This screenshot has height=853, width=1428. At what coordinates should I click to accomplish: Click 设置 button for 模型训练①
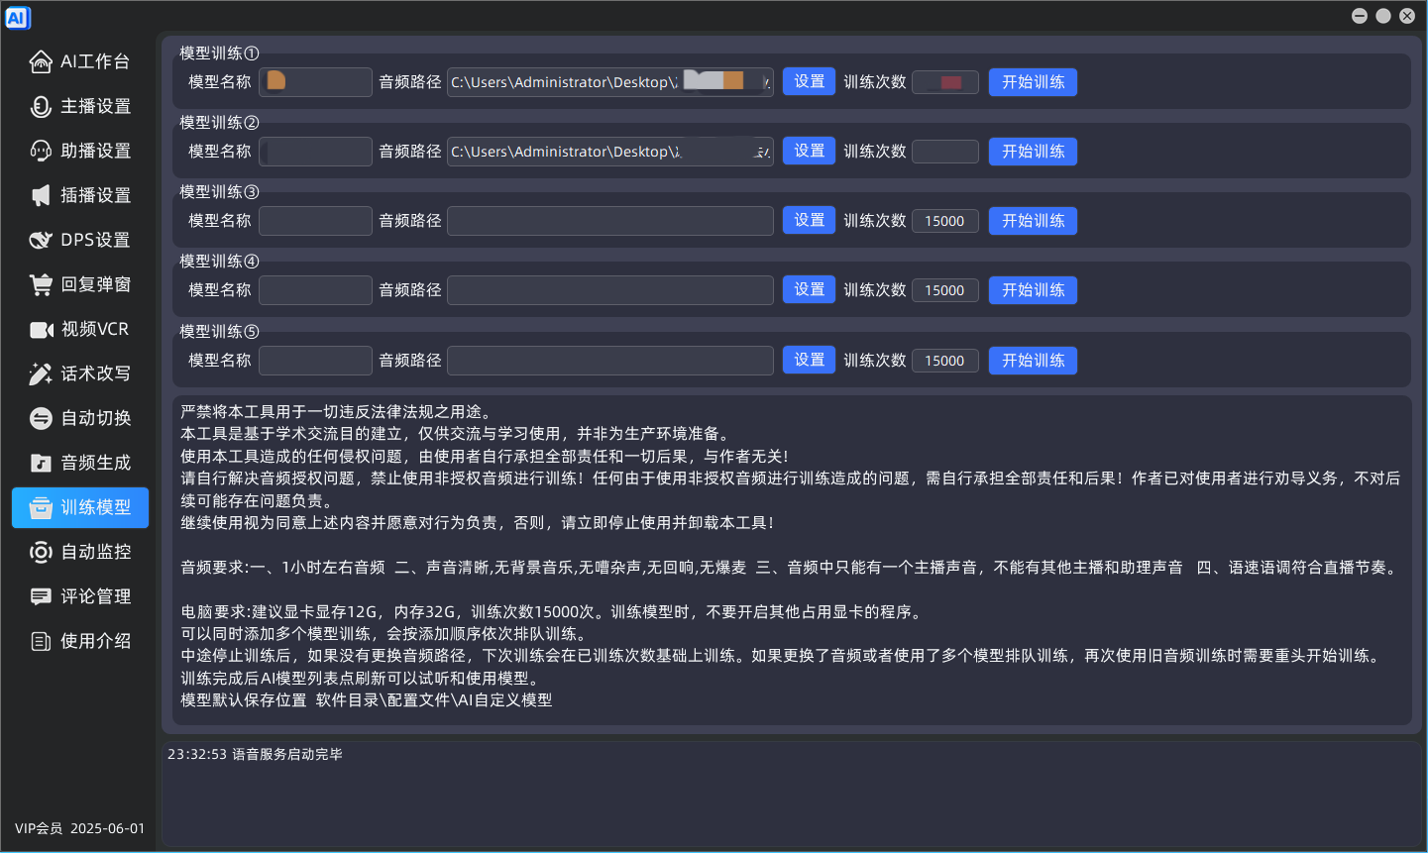tap(809, 81)
